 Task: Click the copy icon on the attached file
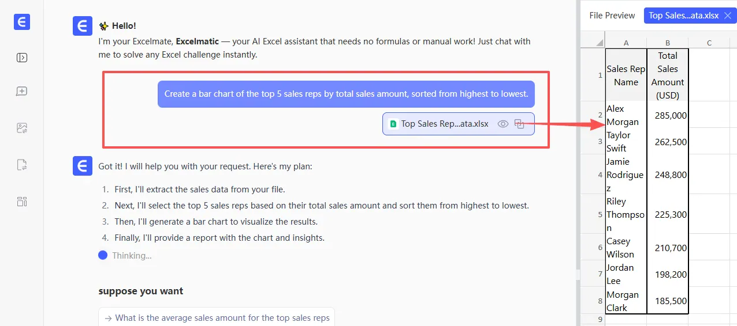tap(519, 124)
